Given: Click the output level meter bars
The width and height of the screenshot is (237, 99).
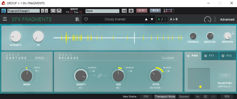Looking at the screenshot, I should (215, 19).
